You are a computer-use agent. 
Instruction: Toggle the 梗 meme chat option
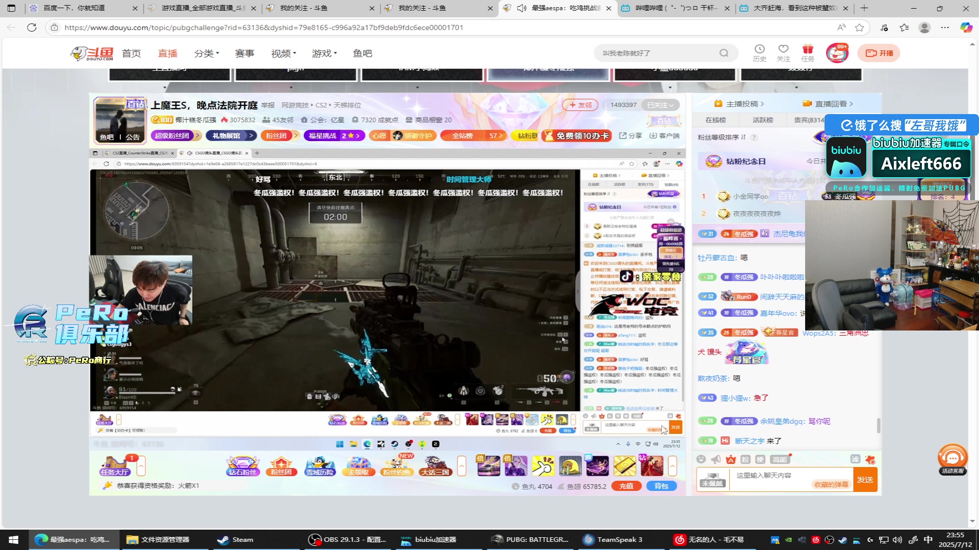(760, 459)
